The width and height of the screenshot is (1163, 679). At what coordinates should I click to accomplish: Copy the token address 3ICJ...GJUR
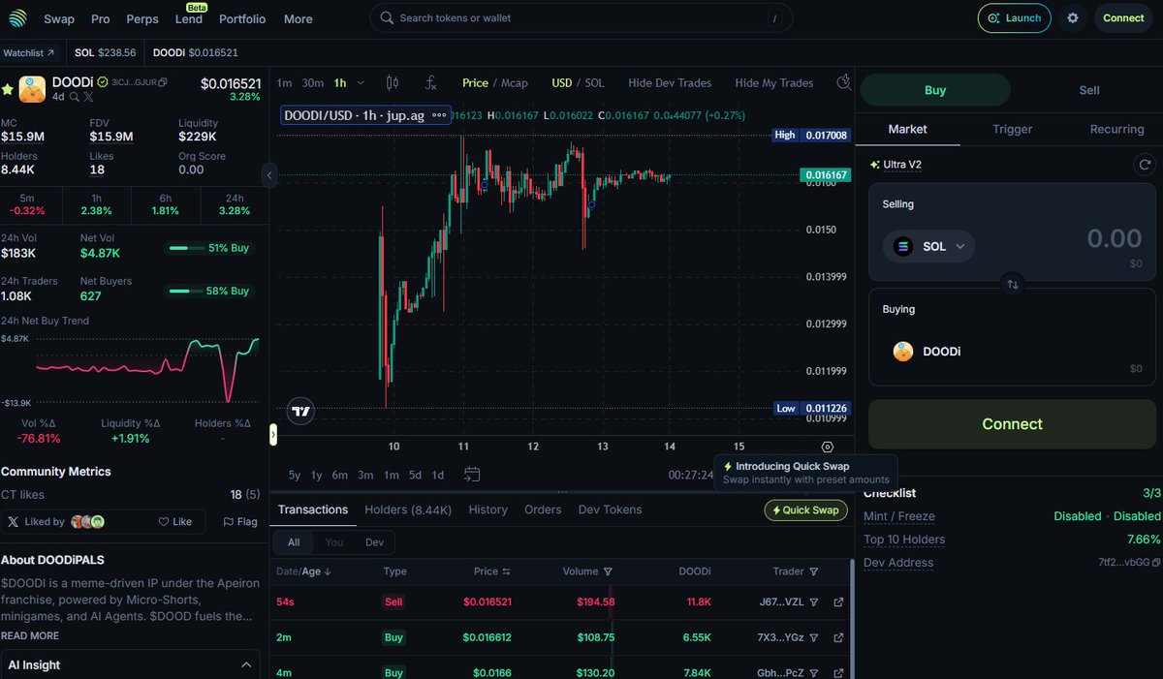pos(163,82)
